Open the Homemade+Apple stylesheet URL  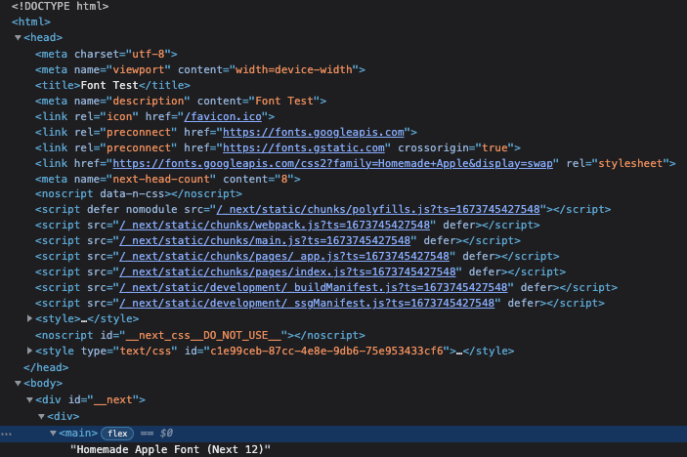333,164
